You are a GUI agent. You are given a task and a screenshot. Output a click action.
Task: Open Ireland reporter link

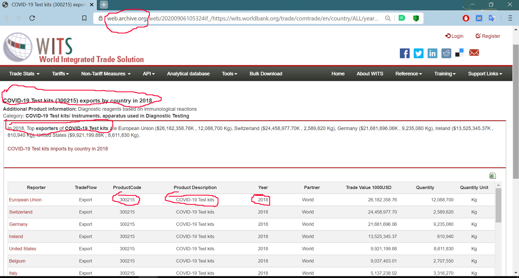tap(16, 236)
